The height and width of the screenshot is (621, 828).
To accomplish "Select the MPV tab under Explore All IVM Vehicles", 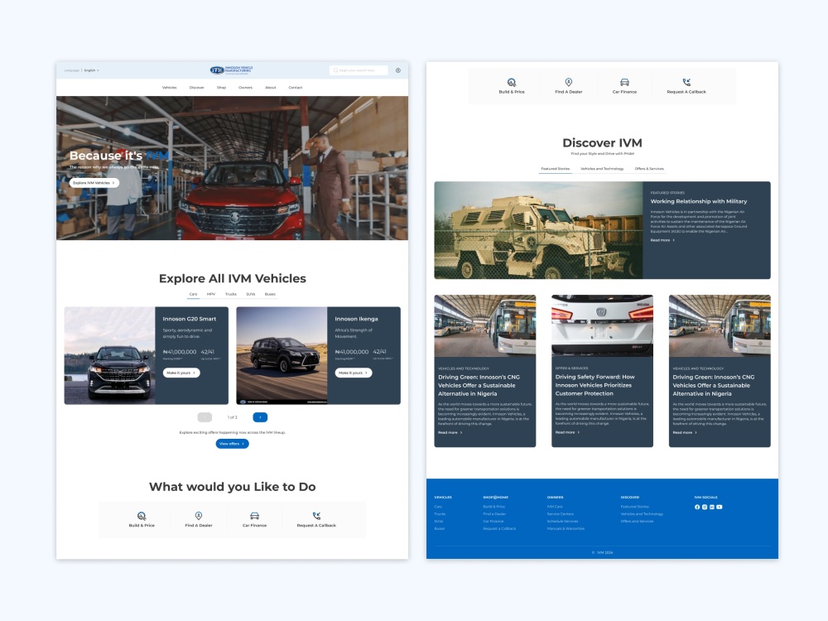I will click(211, 294).
